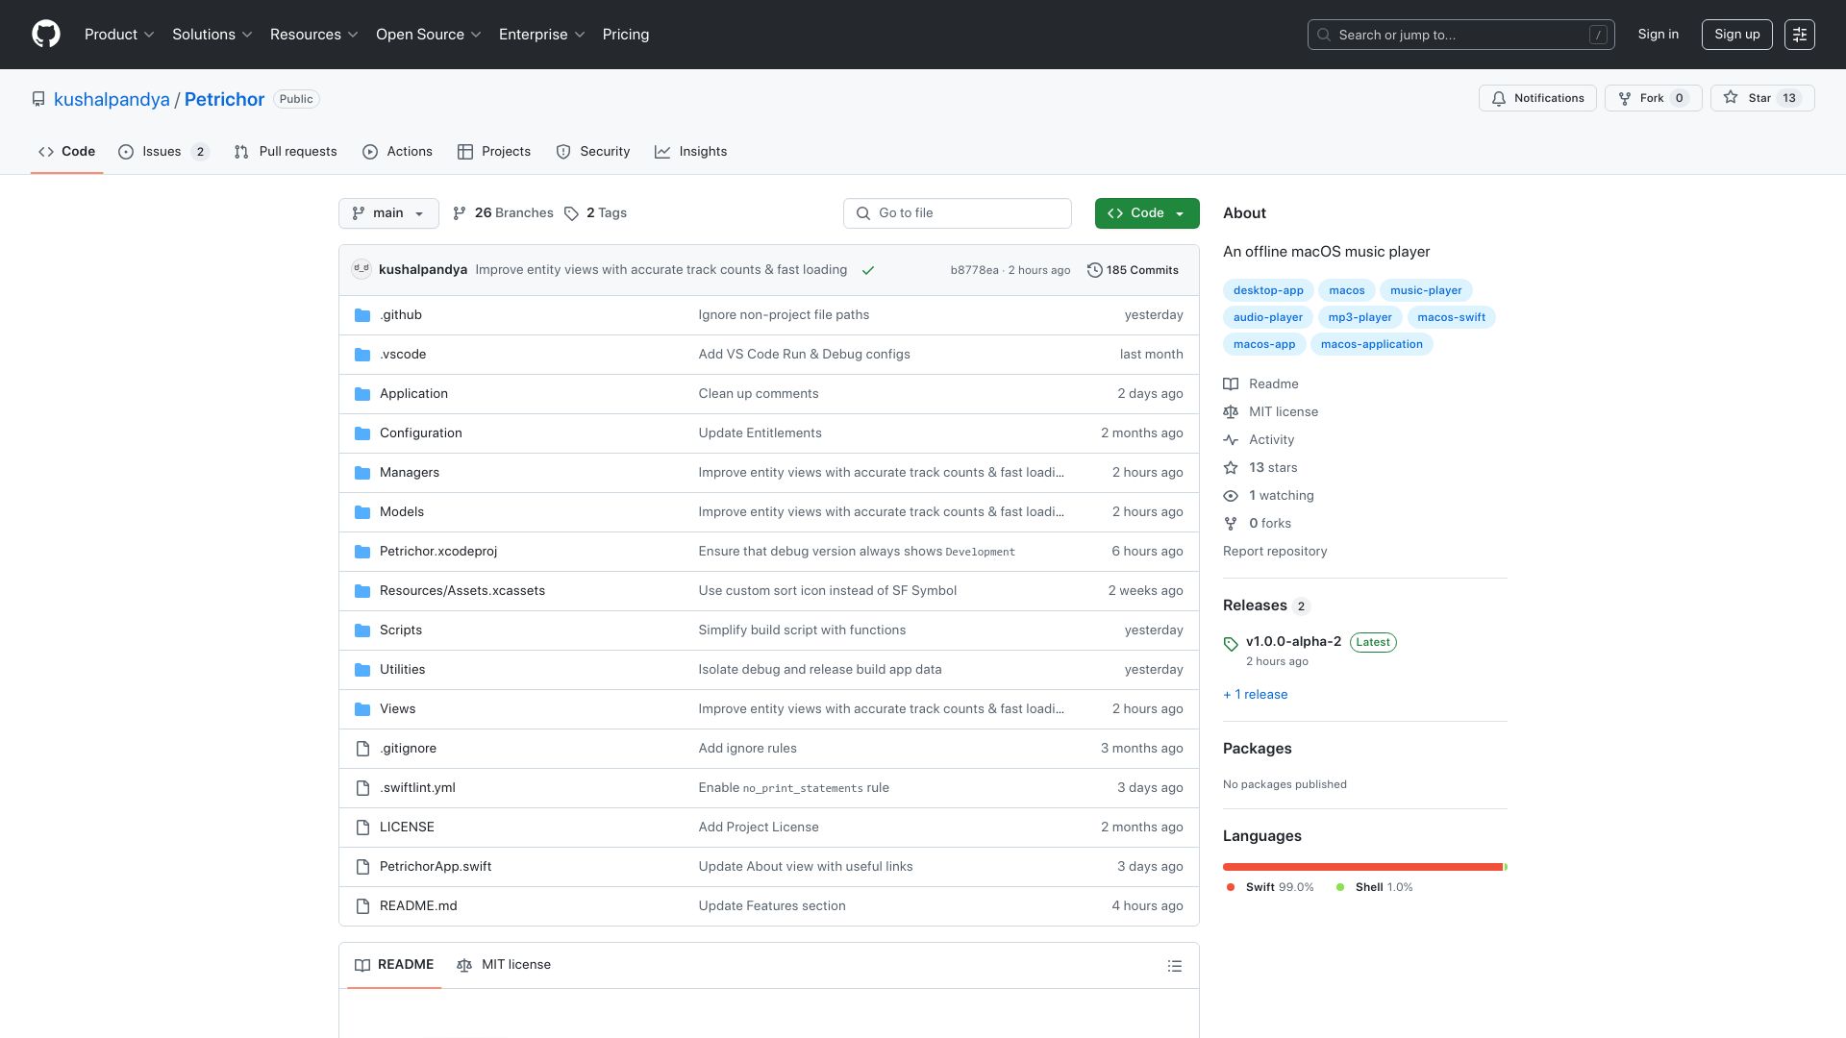Click the 185 Commits history icon
Viewport: 1846px width, 1038px height.
(1094, 270)
